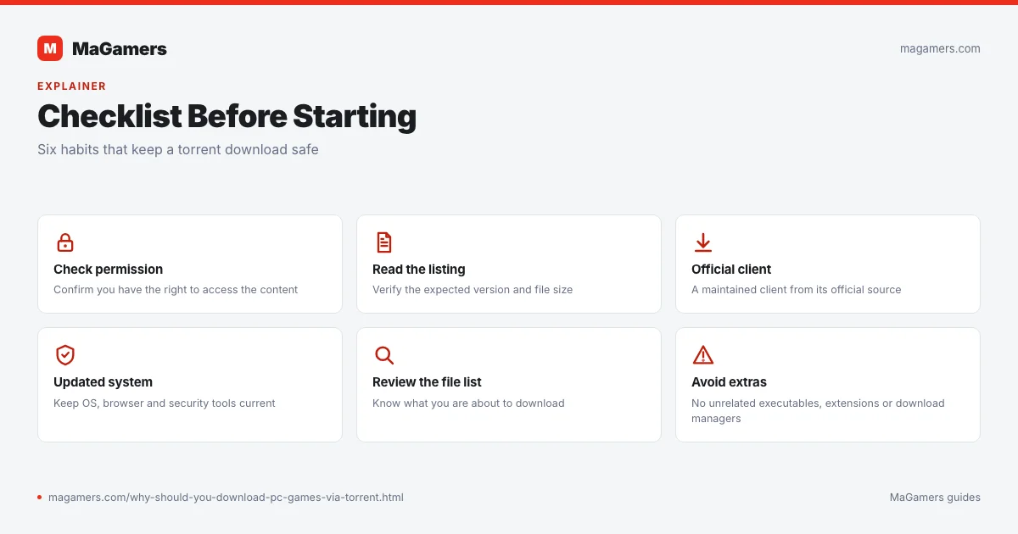1018x534 pixels.
Task: Click the document icon above Read the listing
Action: (384, 242)
